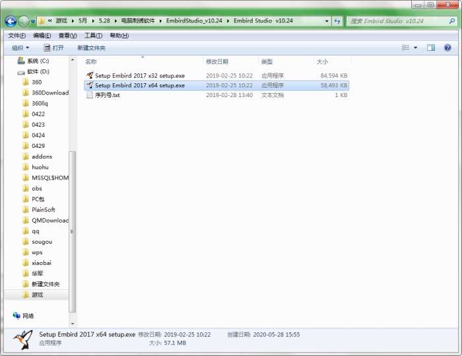This screenshot has width=462, height=356.
Task: Click the 84,594 KB size cell
Action: (x=334, y=76)
